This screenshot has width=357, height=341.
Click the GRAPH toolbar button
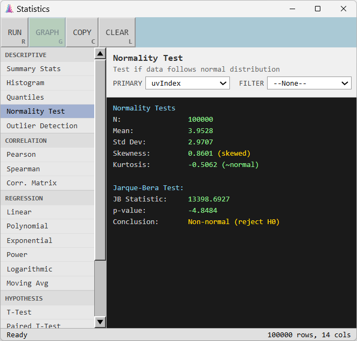[x=47, y=32]
